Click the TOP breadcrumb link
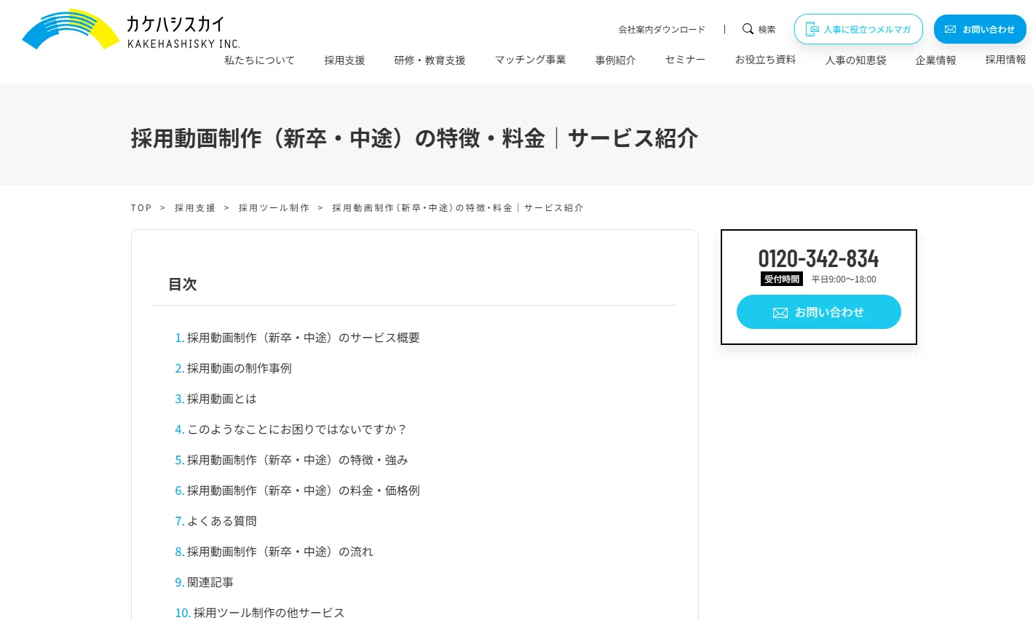The width and height of the screenshot is (1033, 620). click(x=141, y=208)
